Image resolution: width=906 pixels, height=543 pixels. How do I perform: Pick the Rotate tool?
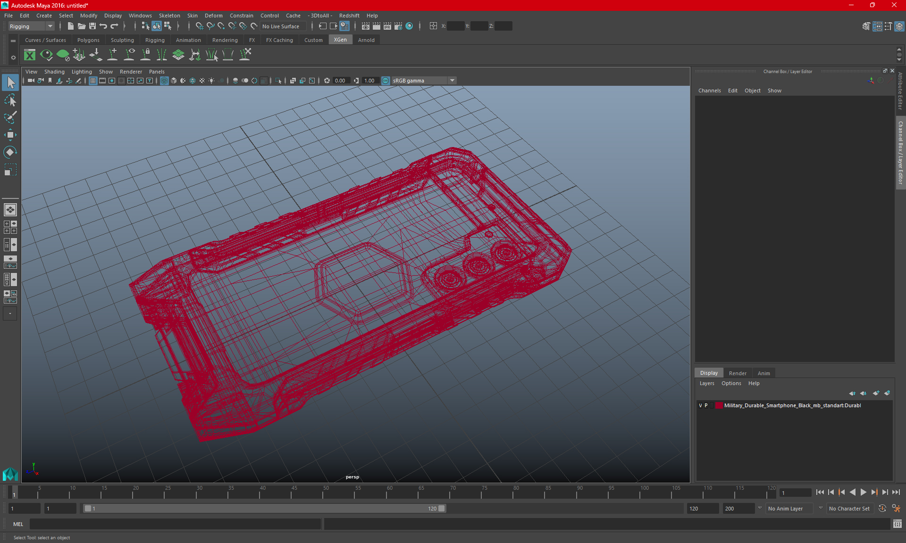coord(10,152)
